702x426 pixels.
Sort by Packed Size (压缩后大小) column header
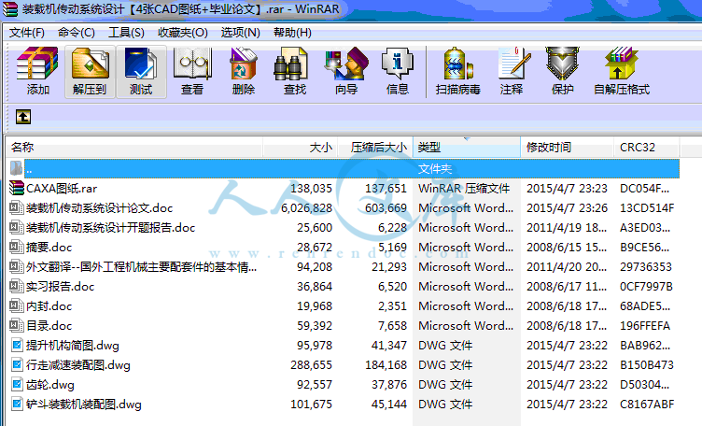click(374, 148)
